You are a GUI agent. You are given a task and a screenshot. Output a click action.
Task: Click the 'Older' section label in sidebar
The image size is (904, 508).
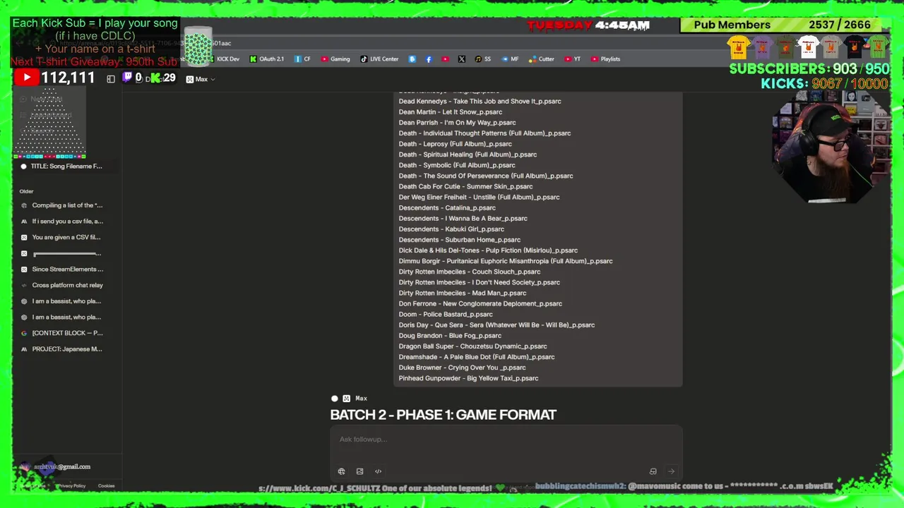[26, 191]
